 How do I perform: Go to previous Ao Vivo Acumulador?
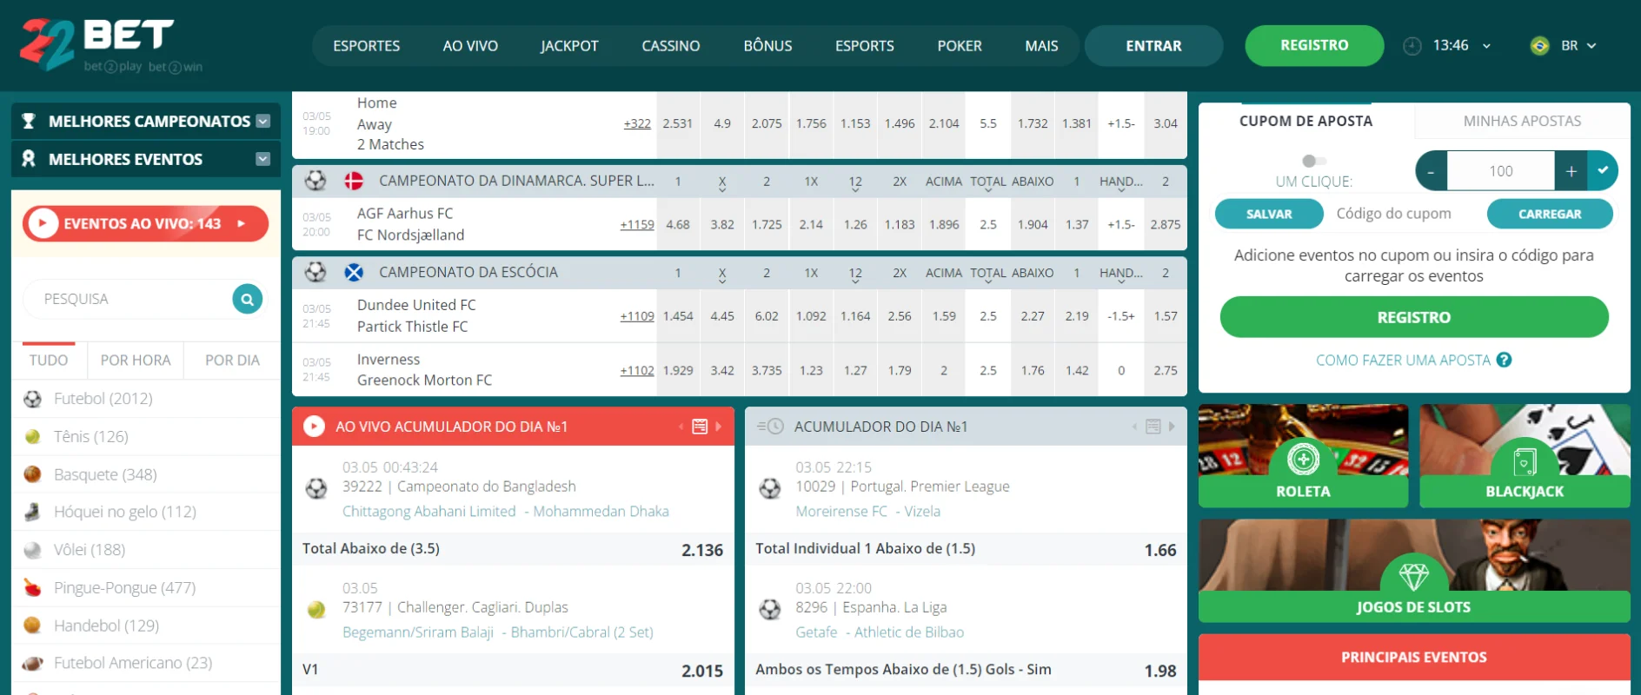click(681, 427)
